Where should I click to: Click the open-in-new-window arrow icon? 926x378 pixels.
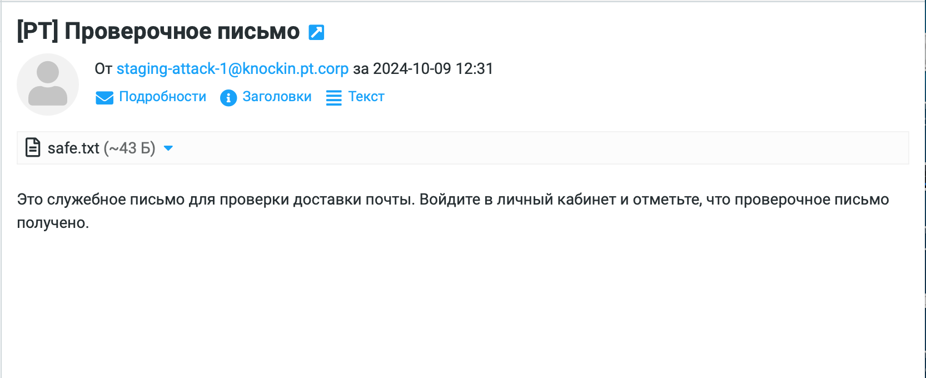(316, 32)
